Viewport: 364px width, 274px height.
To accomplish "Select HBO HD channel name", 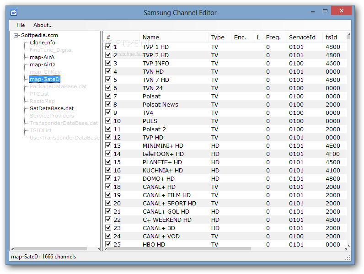I will click(154, 245).
